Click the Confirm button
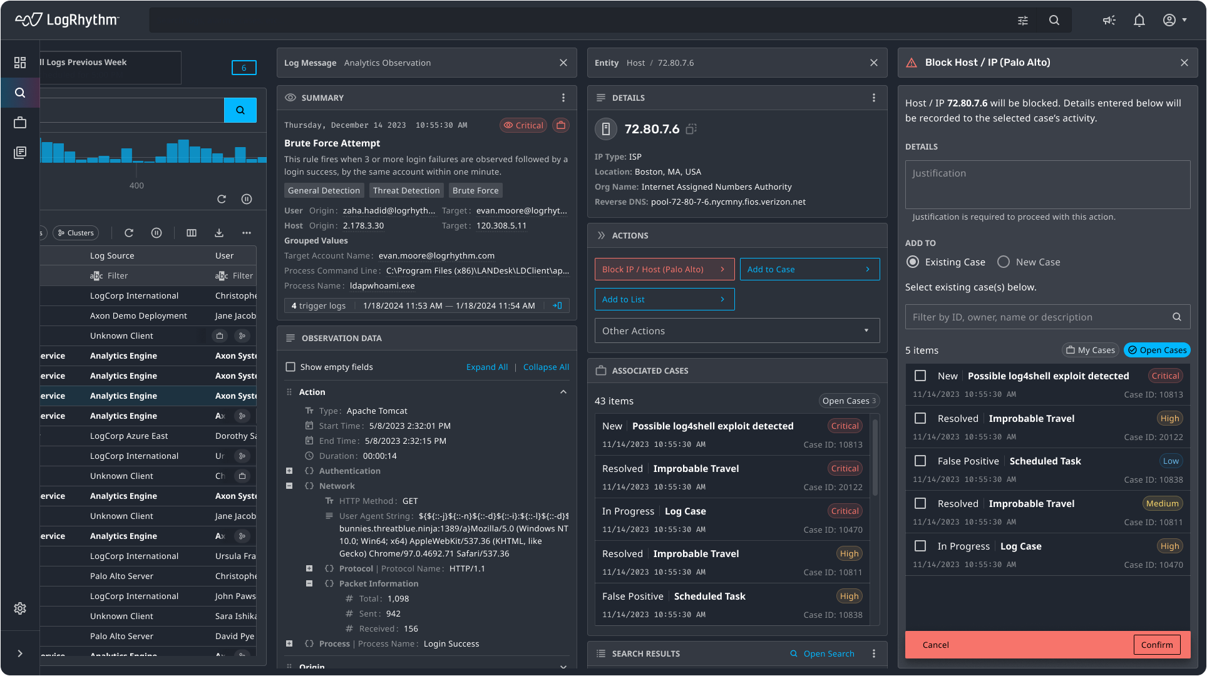The width and height of the screenshot is (1207, 676). (x=1157, y=645)
